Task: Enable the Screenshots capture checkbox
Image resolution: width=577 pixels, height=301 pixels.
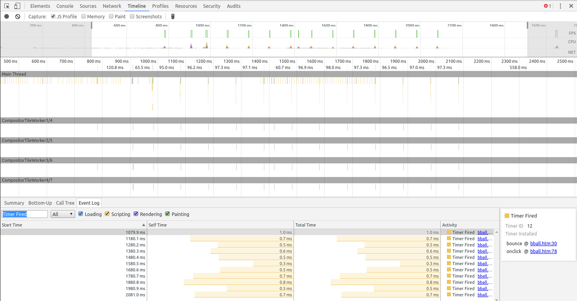Action: pos(132,16)
